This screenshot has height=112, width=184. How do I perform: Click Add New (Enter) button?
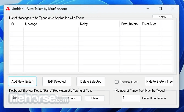pos(22,82)
